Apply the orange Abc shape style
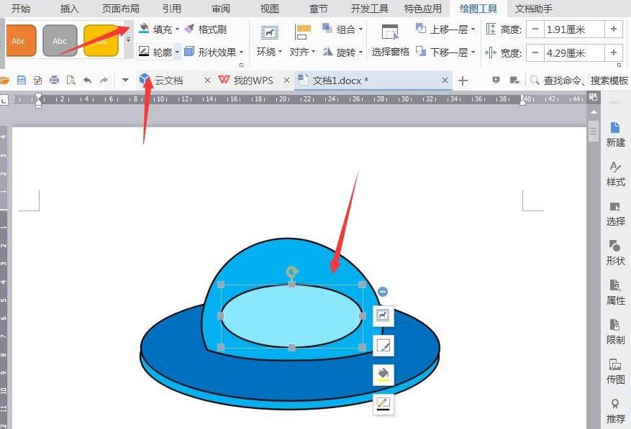The height and width of the screenshot is (429, 631). (x=20, y=41)
